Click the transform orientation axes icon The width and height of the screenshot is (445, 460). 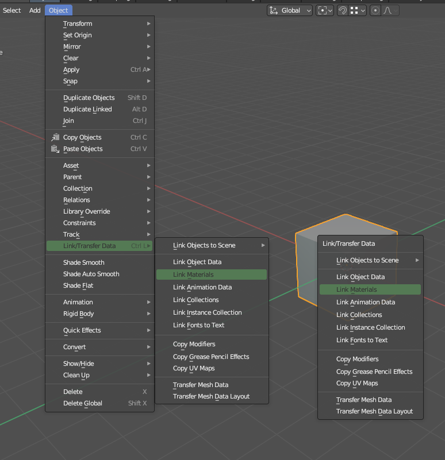click(274, 10)
